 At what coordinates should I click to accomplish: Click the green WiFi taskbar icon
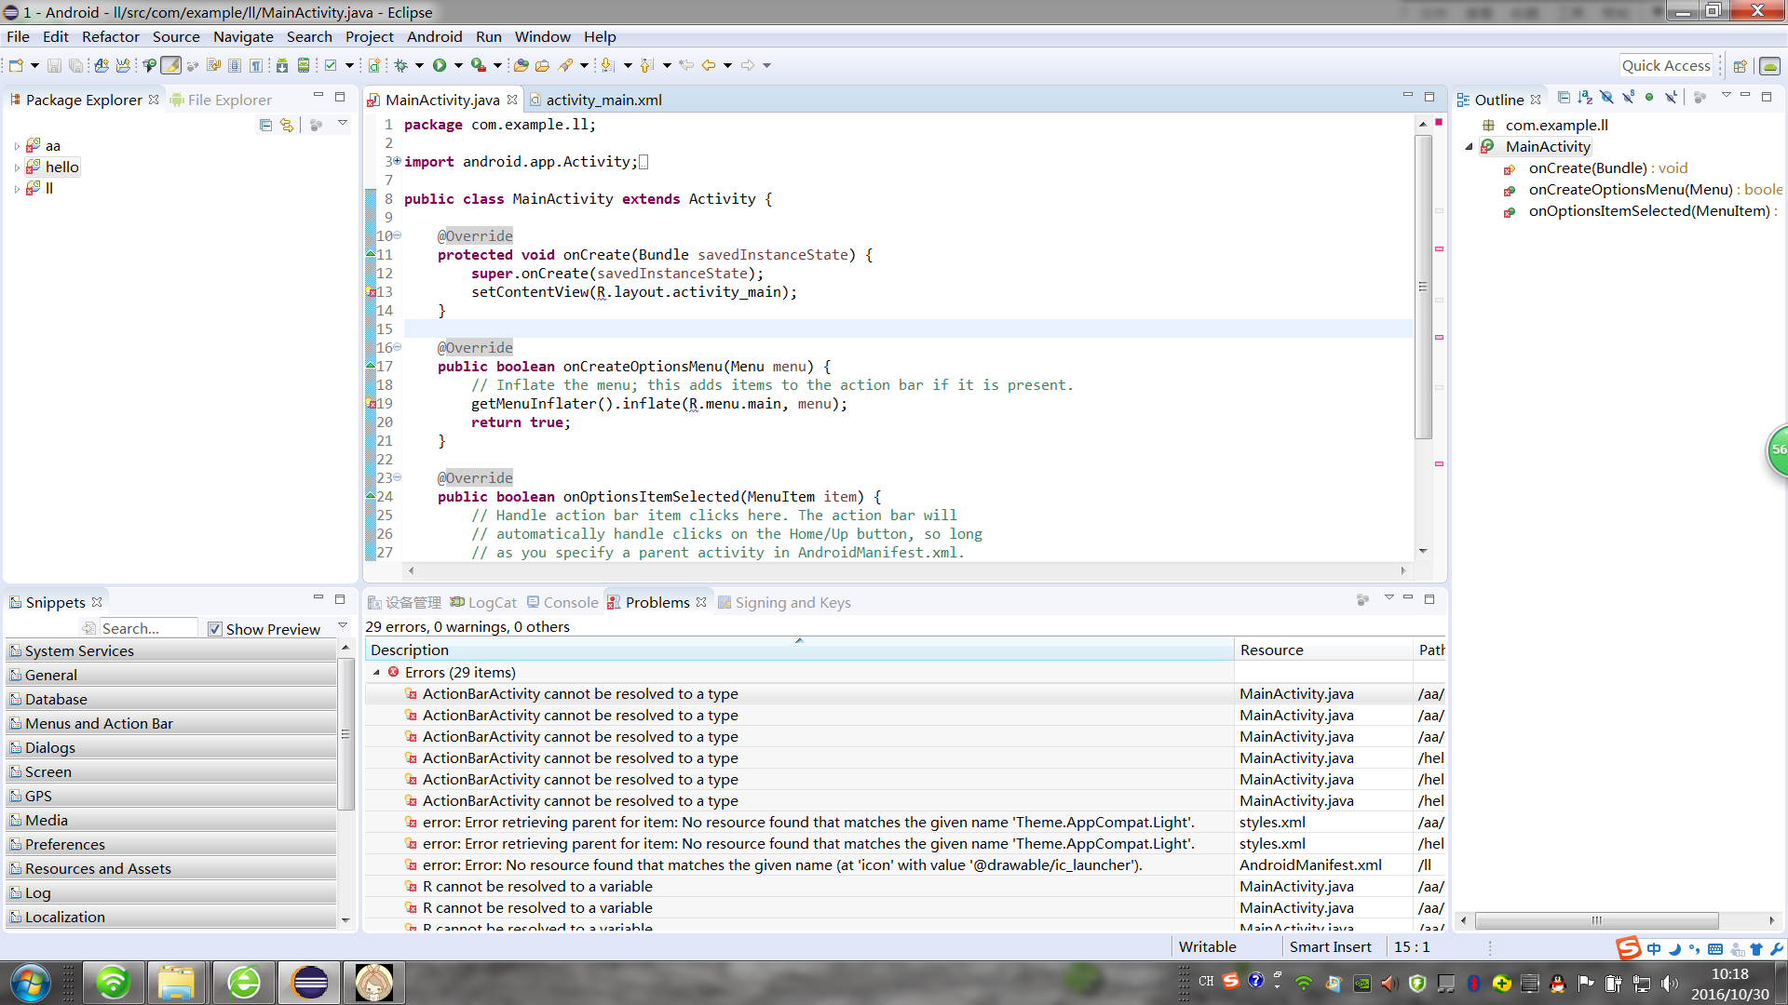tap(114, 983)
